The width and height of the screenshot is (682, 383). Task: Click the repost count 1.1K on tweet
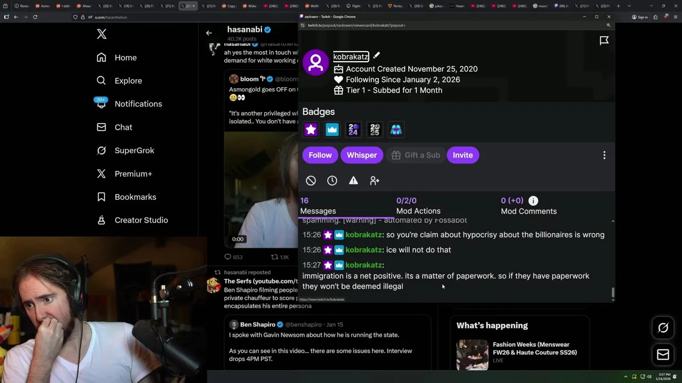click(x=280, y=257)
